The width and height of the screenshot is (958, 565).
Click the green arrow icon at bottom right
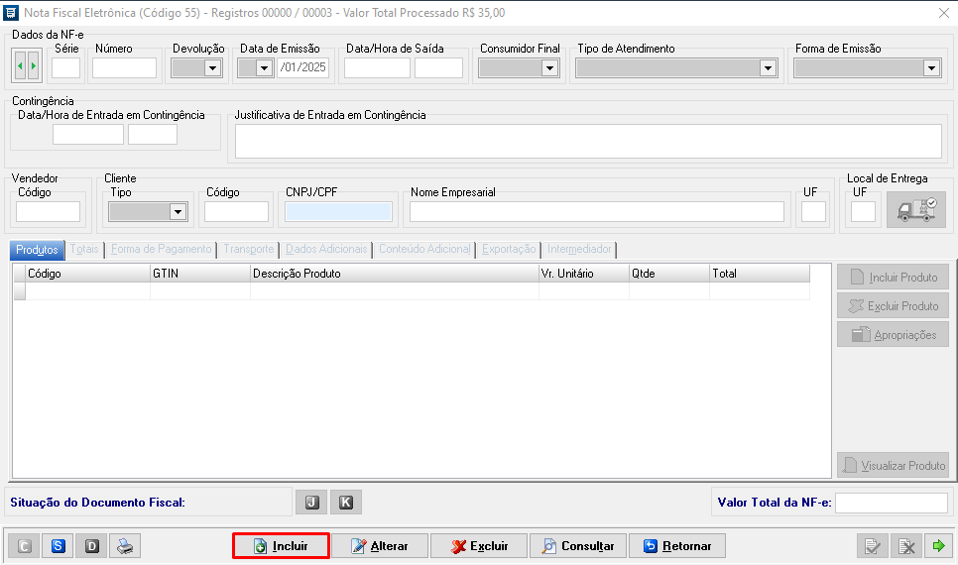coord(937,546)
